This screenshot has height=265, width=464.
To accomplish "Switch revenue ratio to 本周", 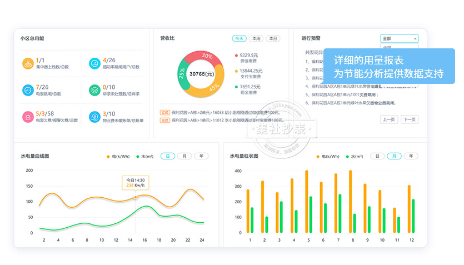I will point(256,38).
